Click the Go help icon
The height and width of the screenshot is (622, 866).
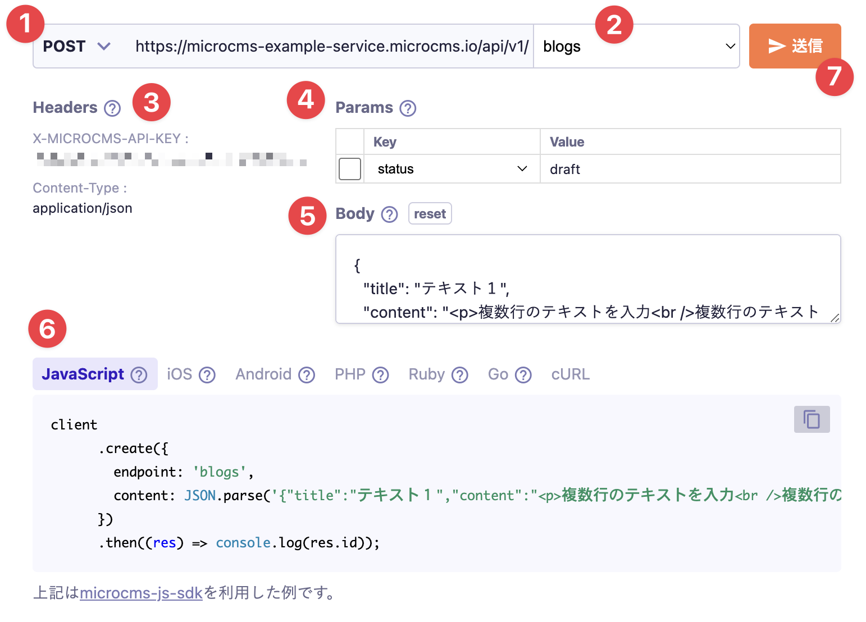pos(523,374)
